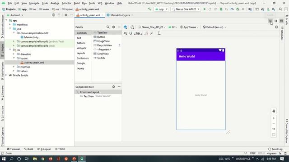Click the Scroll from Source target icon
Image resolution: width=289 pixels, height=162 pixels.
point(53,15)
